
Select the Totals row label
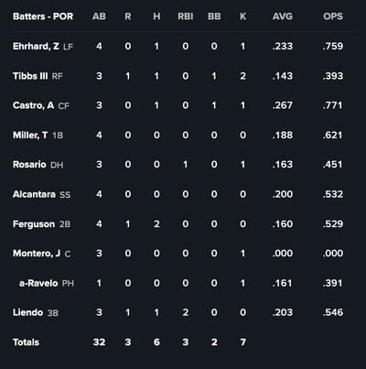[26, 342]
